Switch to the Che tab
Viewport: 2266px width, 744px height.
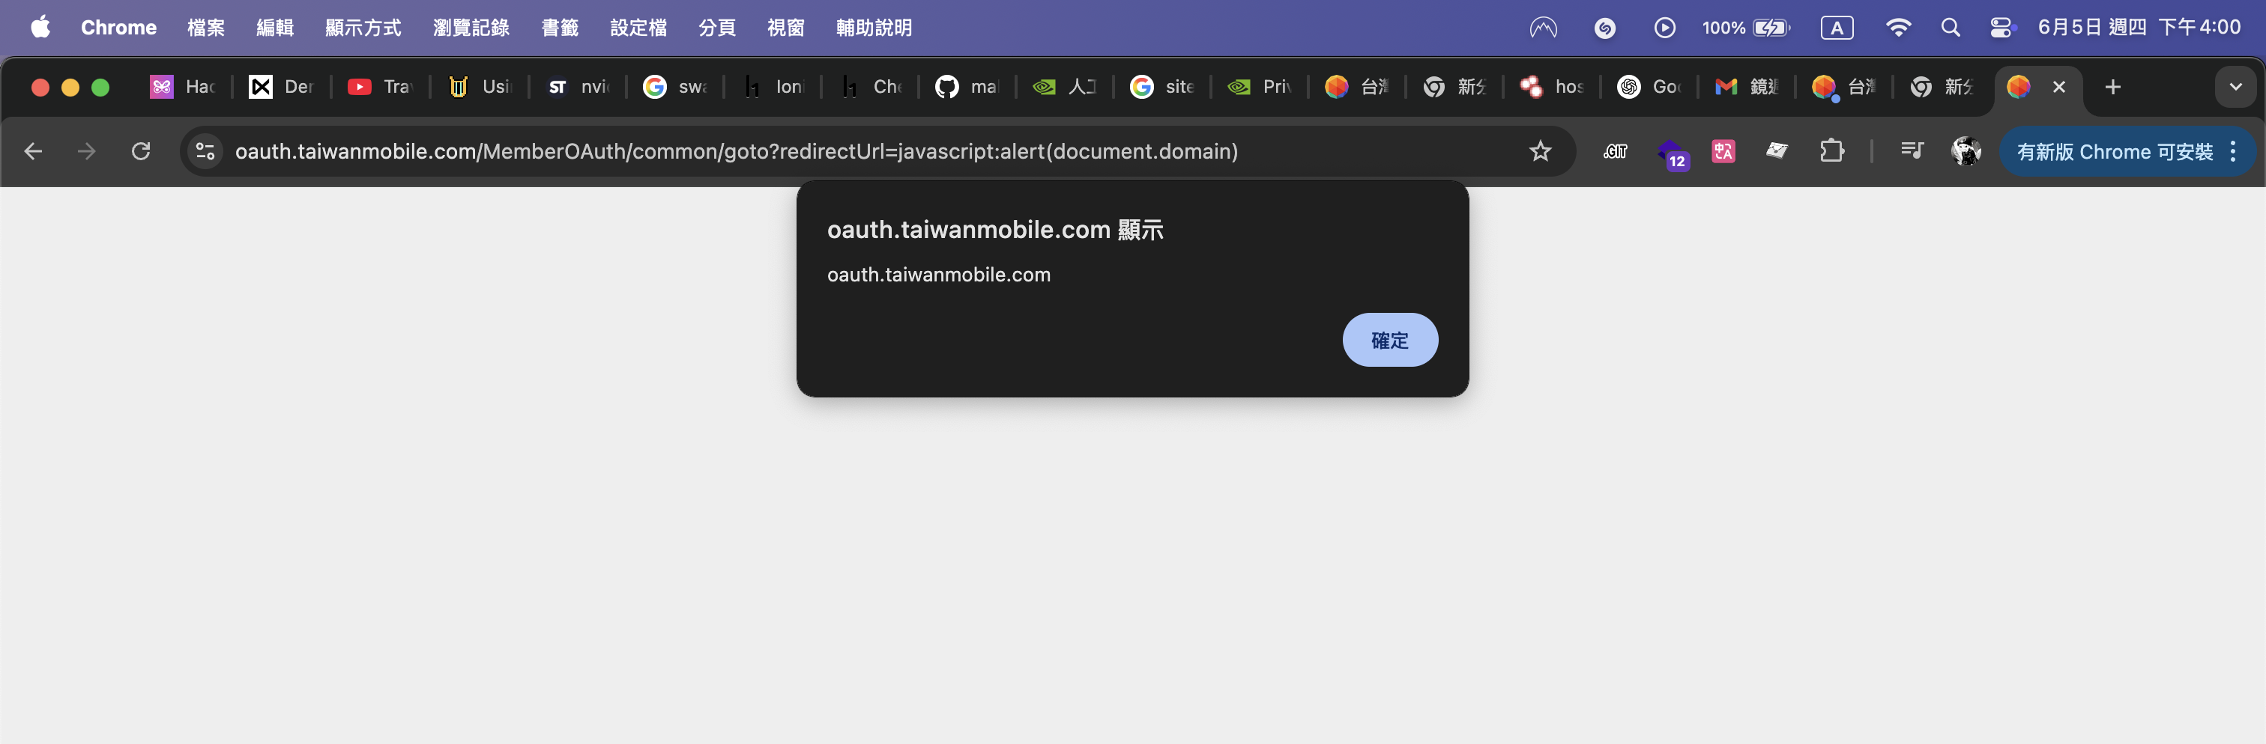click(x=870, y=87)
